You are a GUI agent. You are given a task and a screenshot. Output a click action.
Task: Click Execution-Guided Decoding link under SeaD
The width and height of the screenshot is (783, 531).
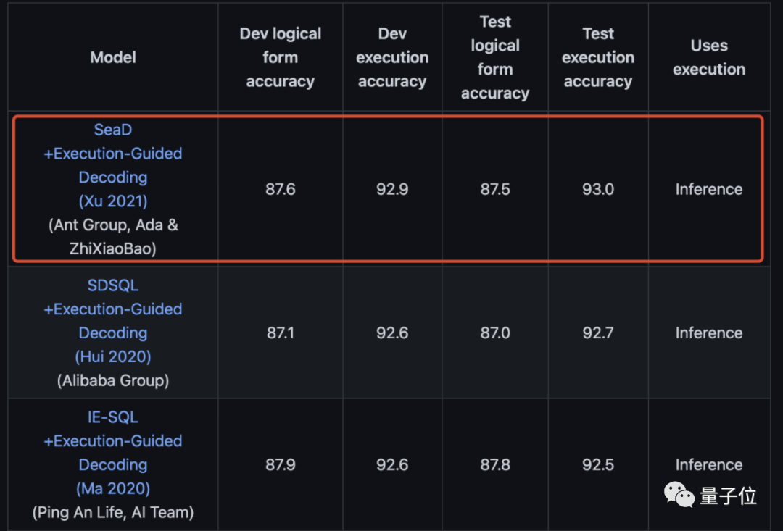[113, 165]
